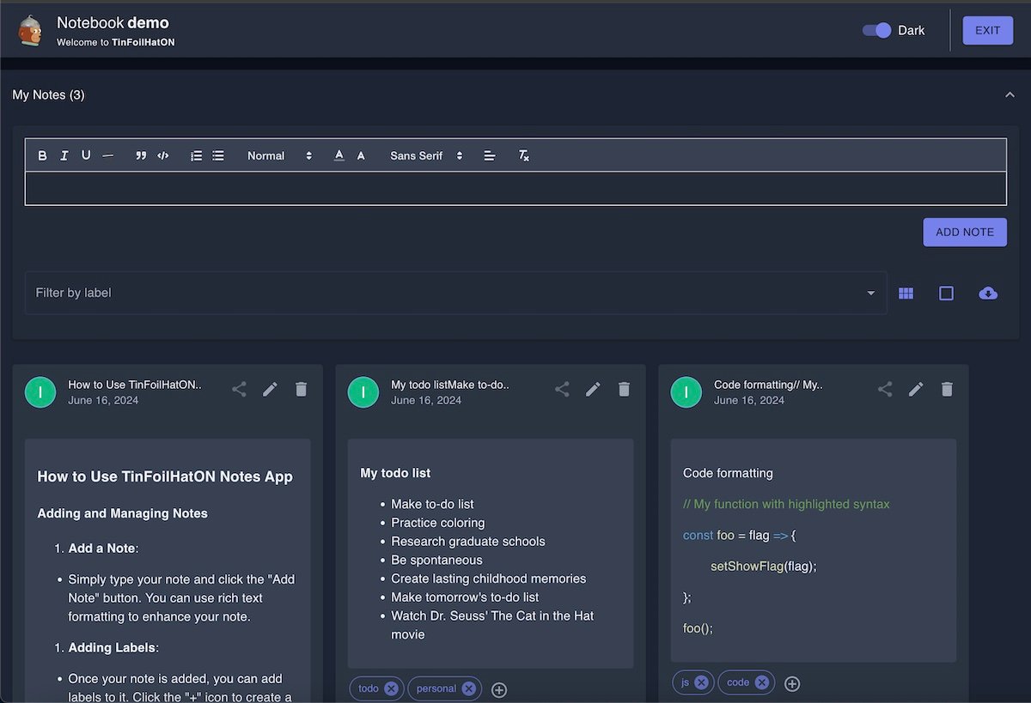Remove the todo label chip
Screen dimensions: 1031x703
click(x=391, y=688)
